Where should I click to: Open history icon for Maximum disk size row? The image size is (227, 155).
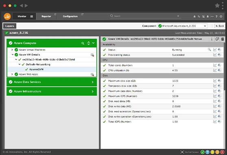point(220,81)
